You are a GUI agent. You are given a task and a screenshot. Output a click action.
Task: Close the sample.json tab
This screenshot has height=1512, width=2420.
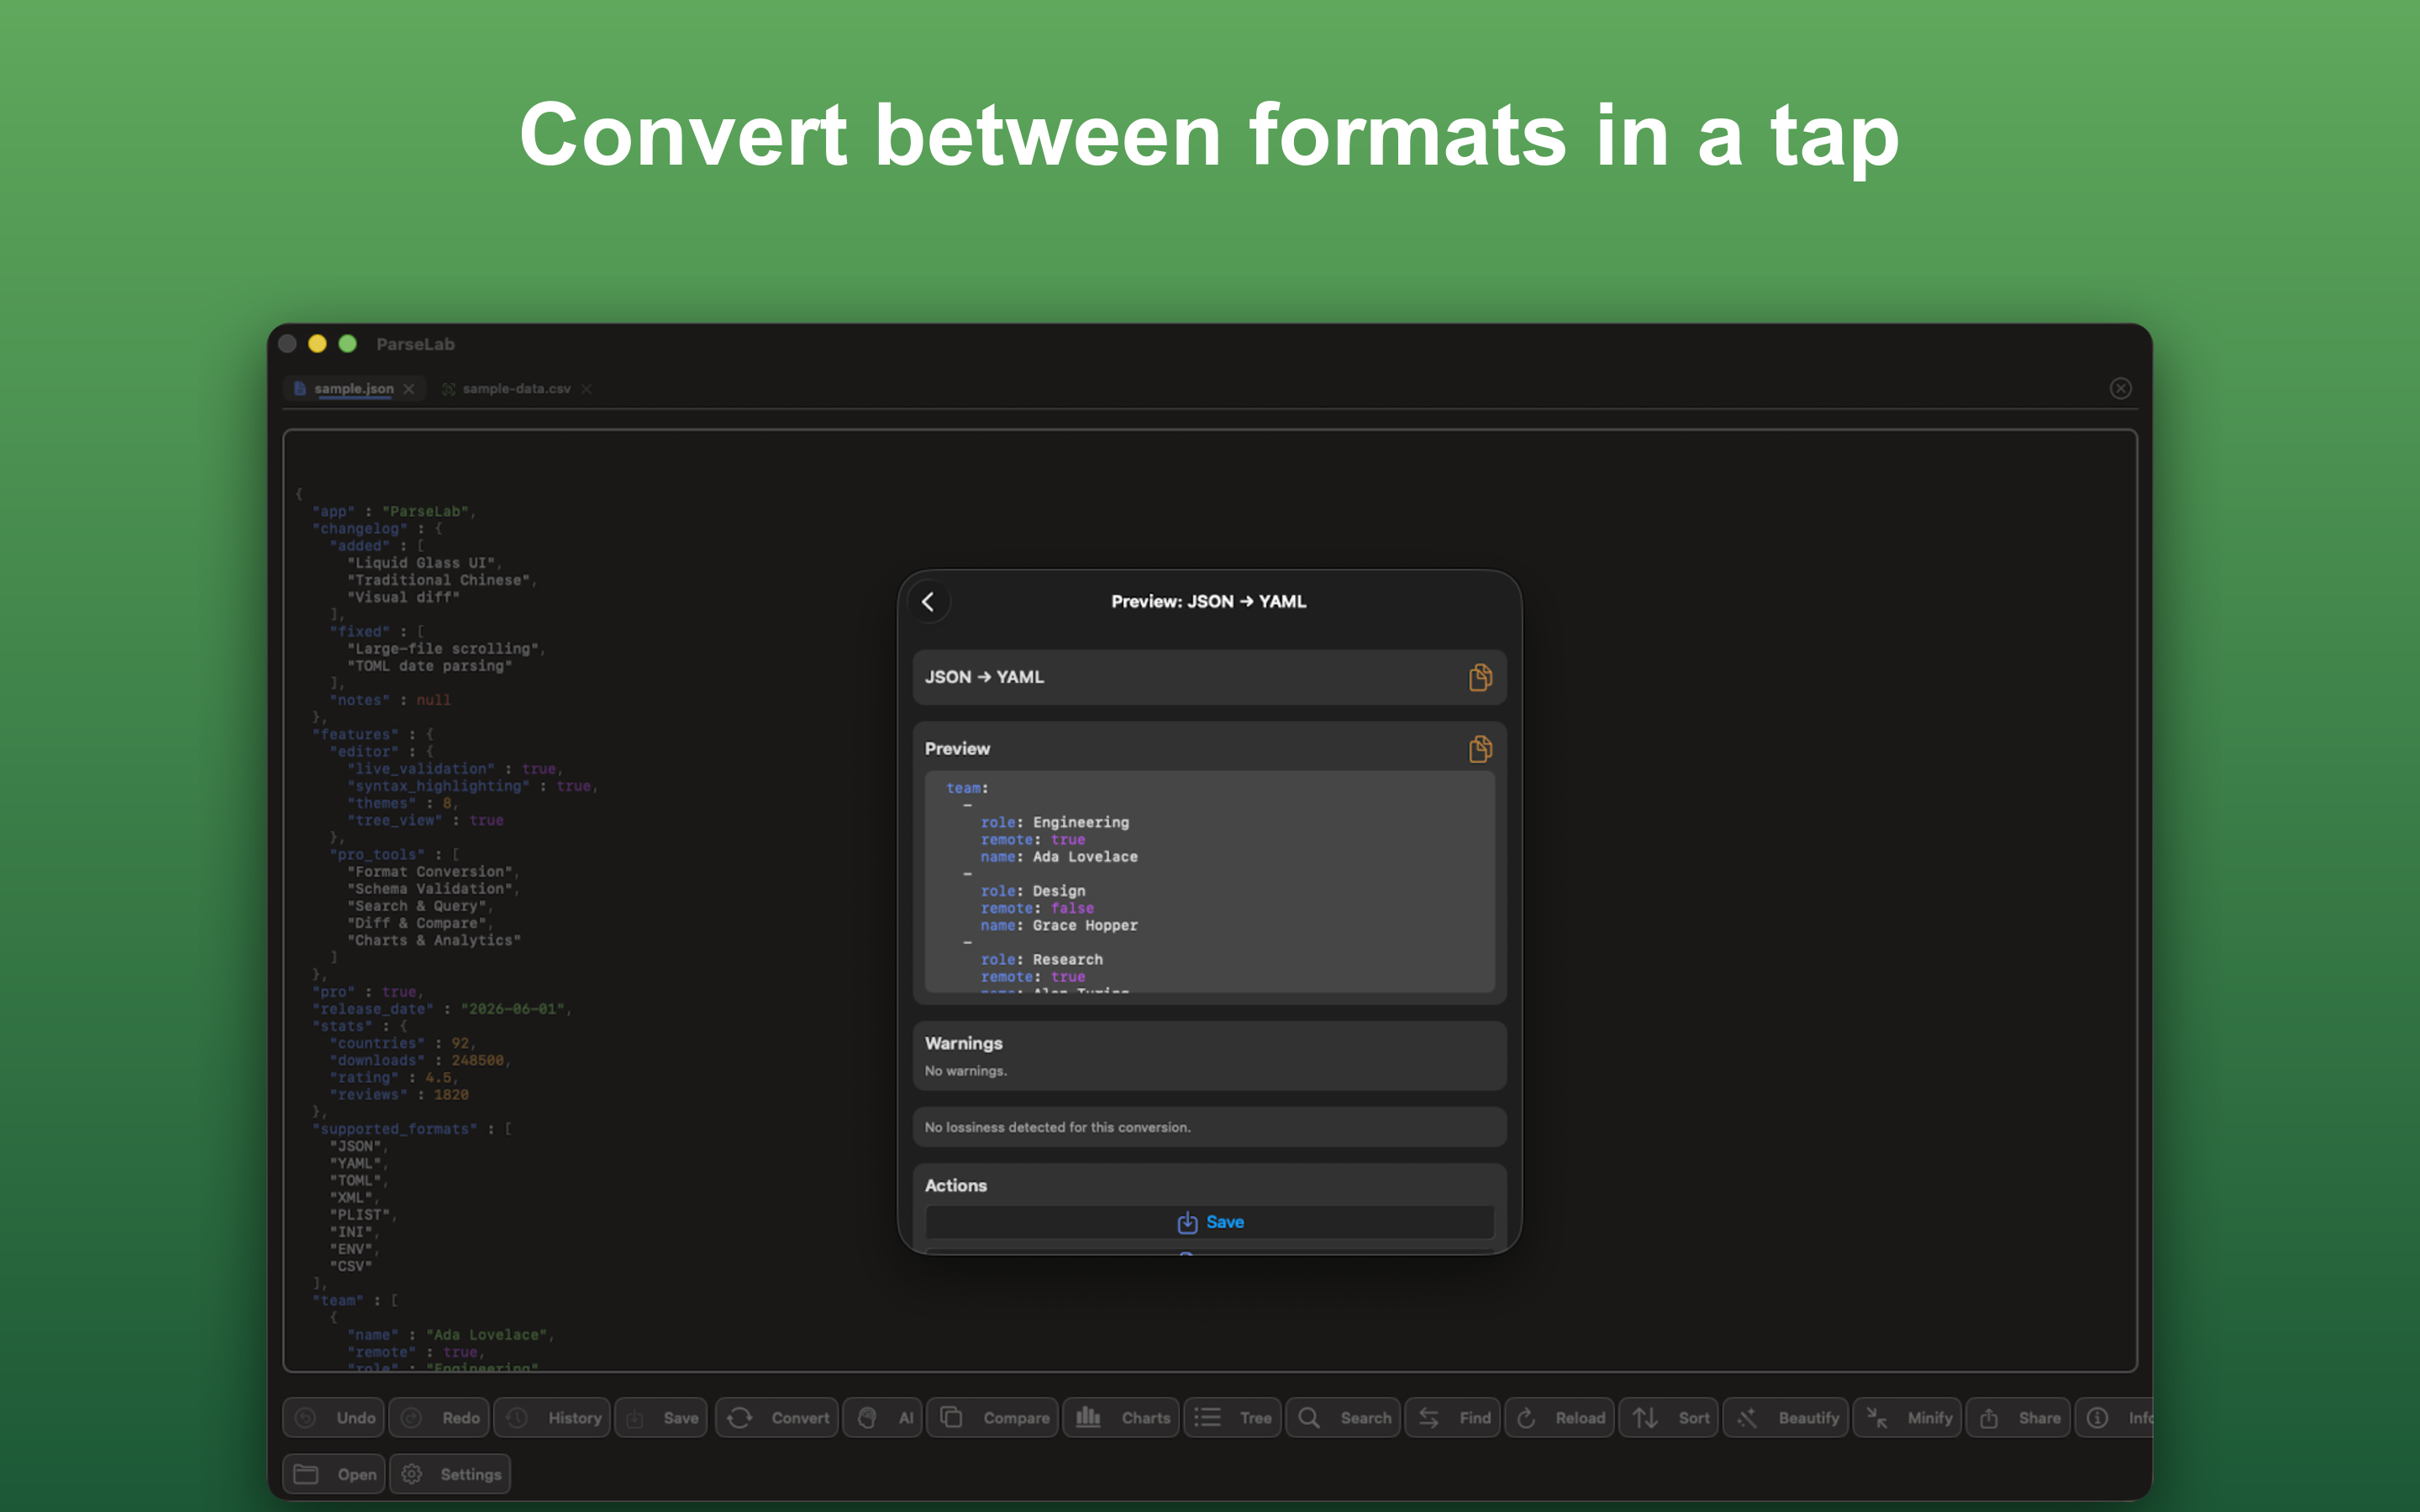409,389
